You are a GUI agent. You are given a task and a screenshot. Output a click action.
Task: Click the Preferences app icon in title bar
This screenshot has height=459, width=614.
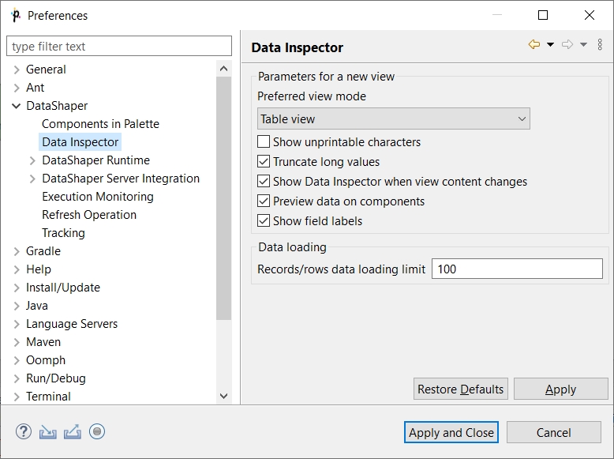(16, 15)
